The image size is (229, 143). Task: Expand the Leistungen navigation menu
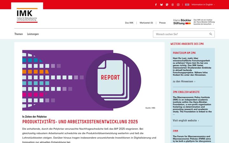[33, 34]
